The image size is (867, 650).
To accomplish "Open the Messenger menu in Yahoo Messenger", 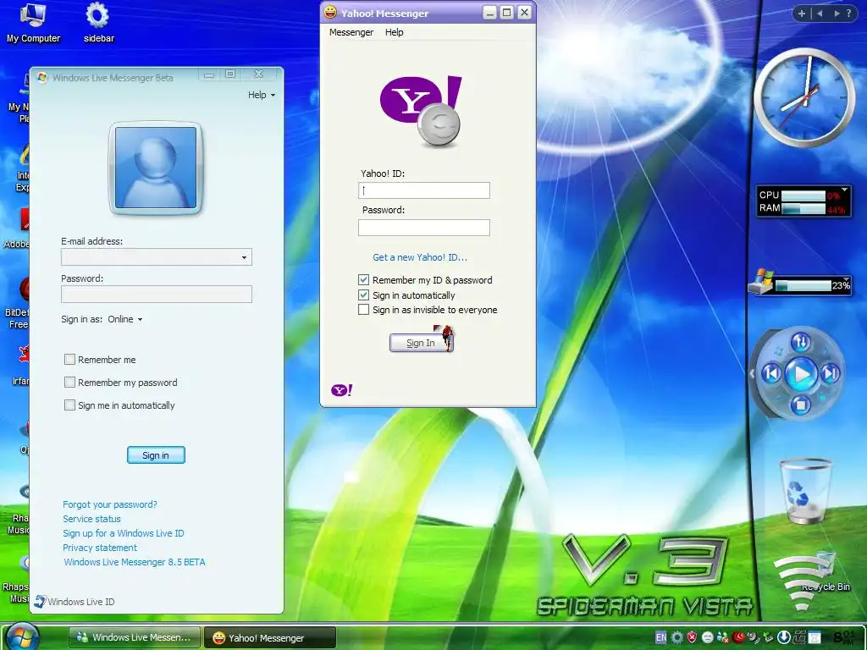I will click(x=351, y=32).
